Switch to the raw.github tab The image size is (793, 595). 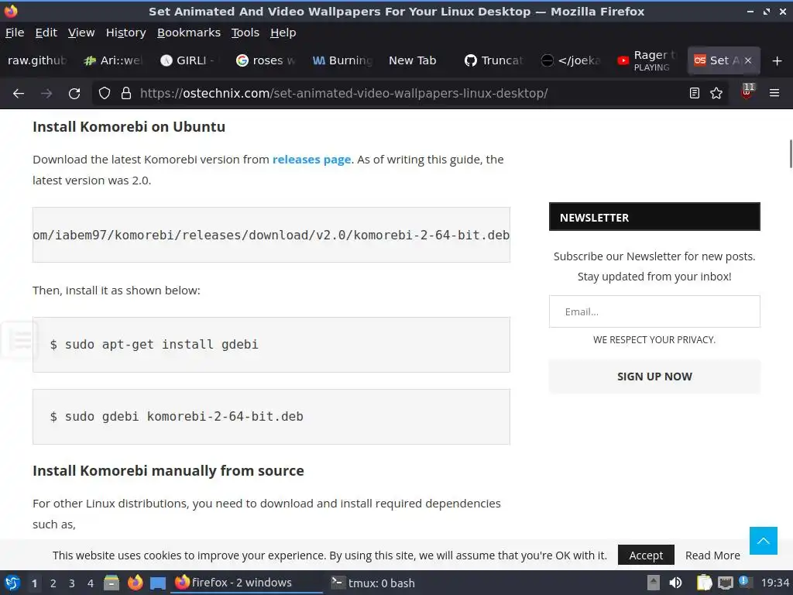[37, 60]
